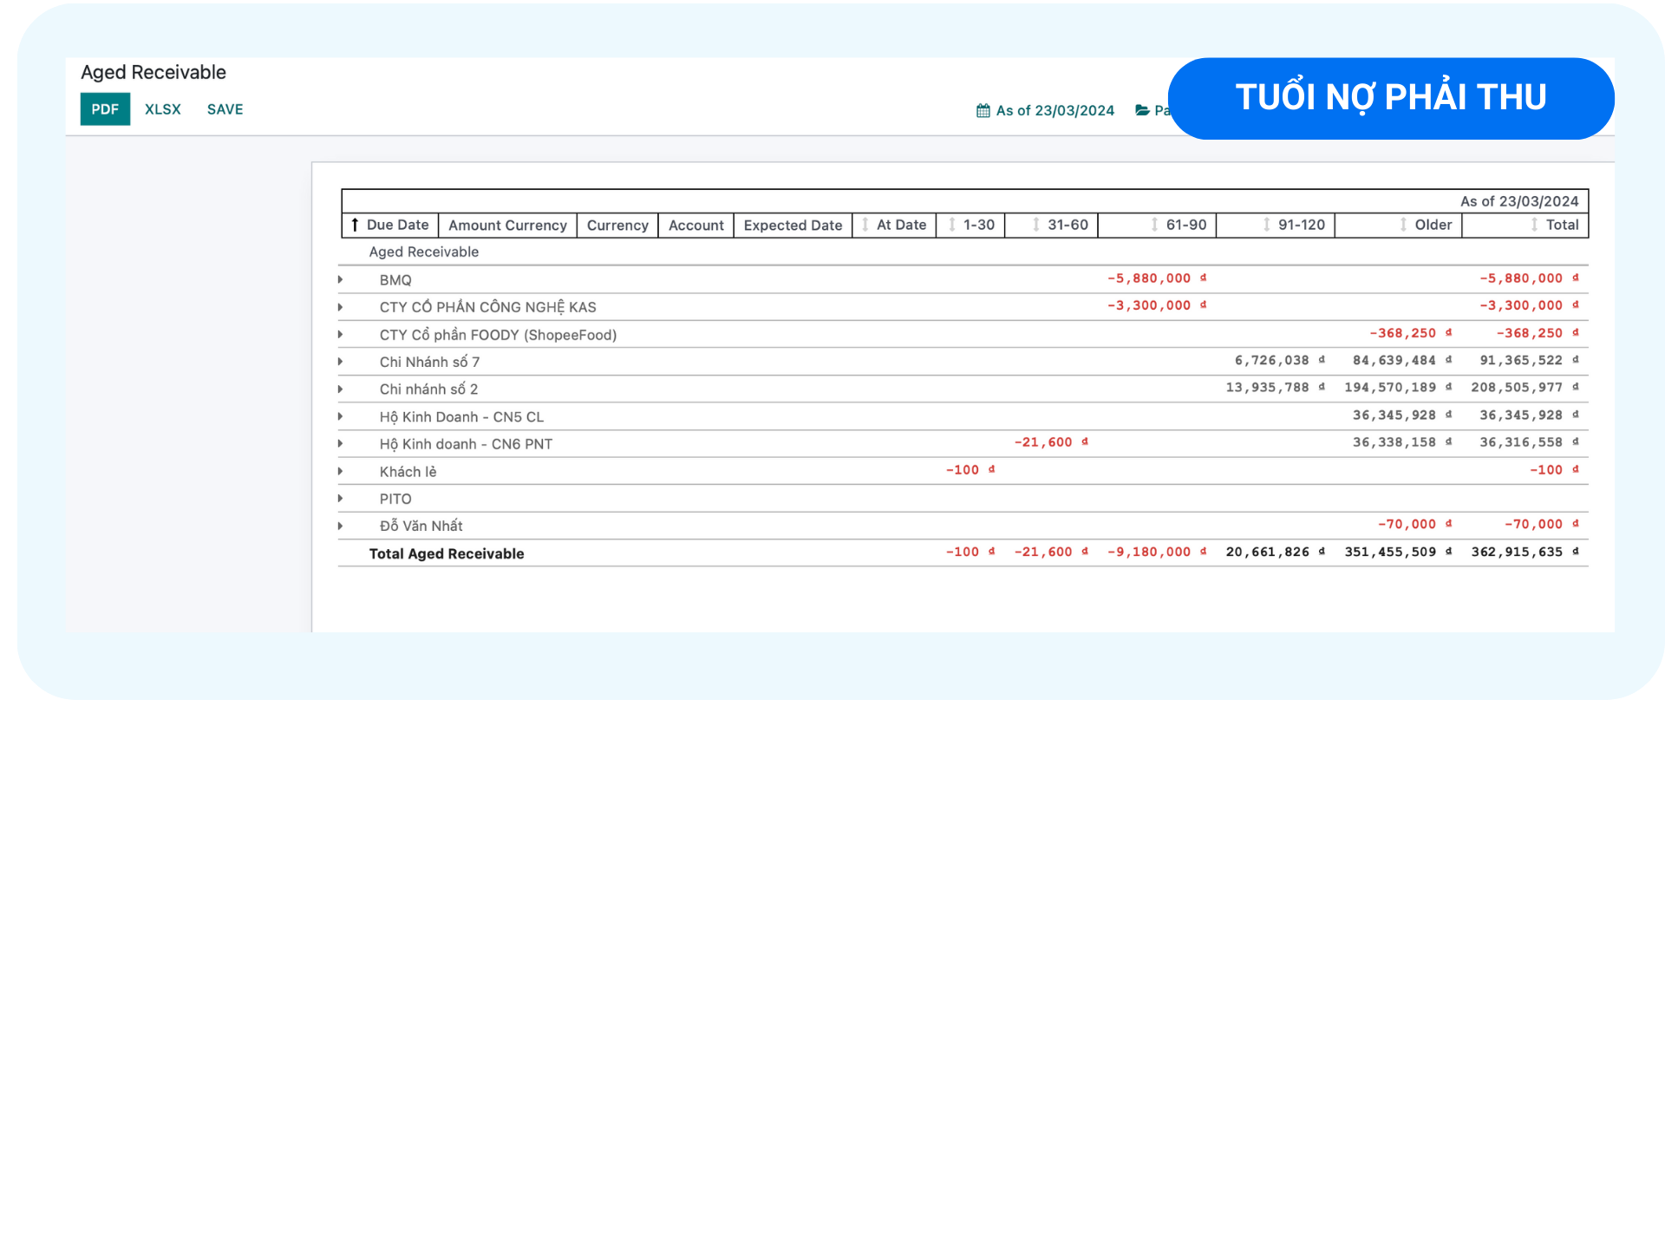Sort by the 1-30 column arrows

952,226
